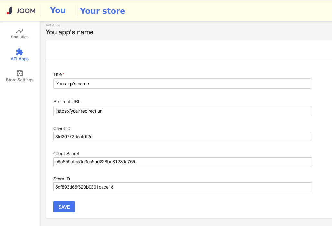332x226 pixels.
Task: Focus the Store ID input field
Action: (182, 187)
